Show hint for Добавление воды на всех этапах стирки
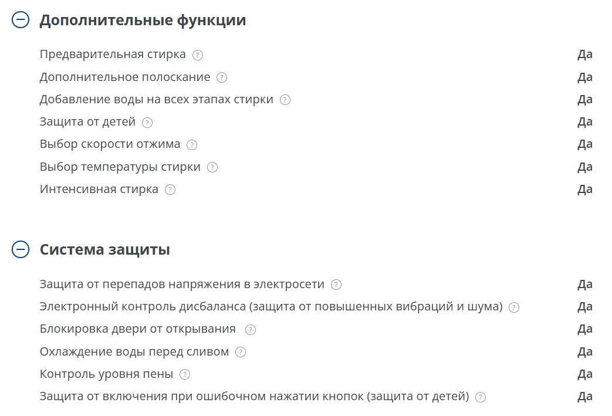The height and width of the screenshot is (416, 612). tap(285, 100)
